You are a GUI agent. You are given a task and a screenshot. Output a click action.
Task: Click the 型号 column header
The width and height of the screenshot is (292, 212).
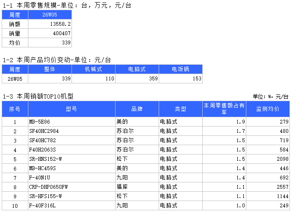point(72,109)
